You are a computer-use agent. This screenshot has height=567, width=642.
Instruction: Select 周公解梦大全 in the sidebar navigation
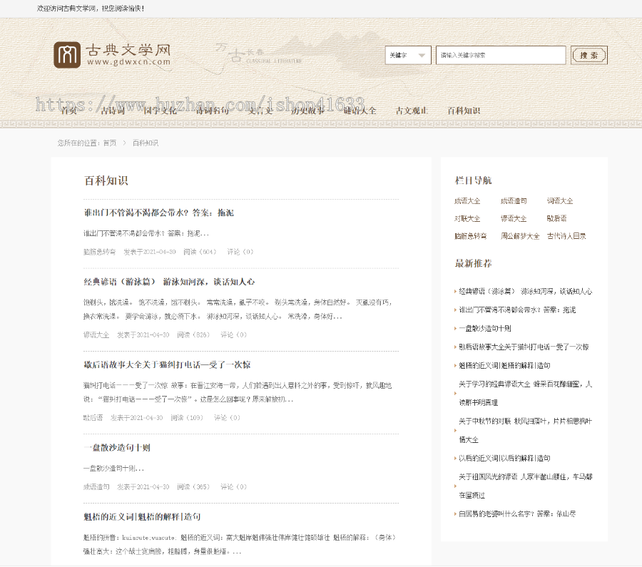tap(520, 236)
